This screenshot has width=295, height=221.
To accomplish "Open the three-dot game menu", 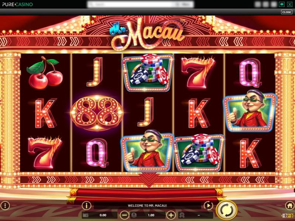I will click(5, 206).
